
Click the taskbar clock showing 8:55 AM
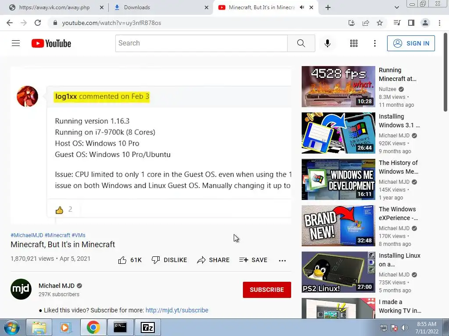tap(427, 328)
